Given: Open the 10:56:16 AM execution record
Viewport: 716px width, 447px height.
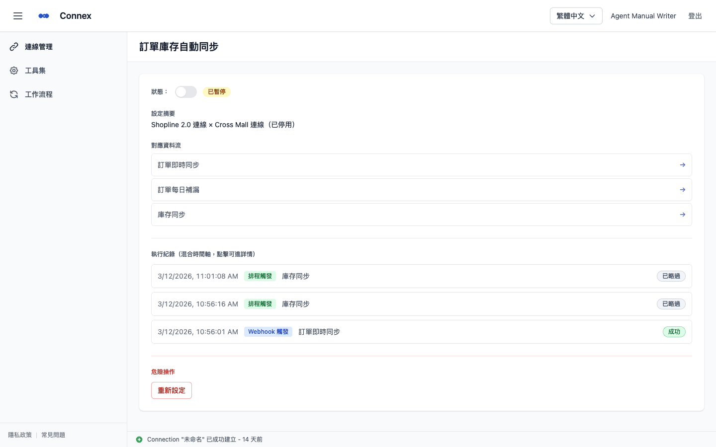Looking at the screenshot, I should click(x=422, y=304).
